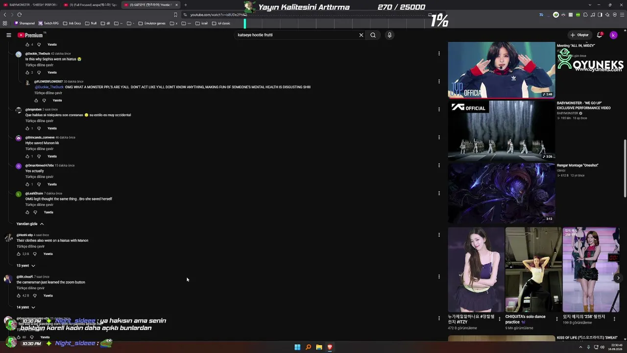Viewport: 627px width, 353px height.
Task: Dislike the @Duckie_TheDuck comment
Action: 39,73
